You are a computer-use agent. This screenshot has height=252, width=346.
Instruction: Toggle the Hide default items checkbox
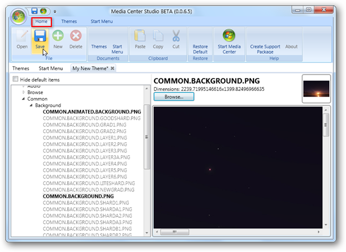[x=15, y=79]
